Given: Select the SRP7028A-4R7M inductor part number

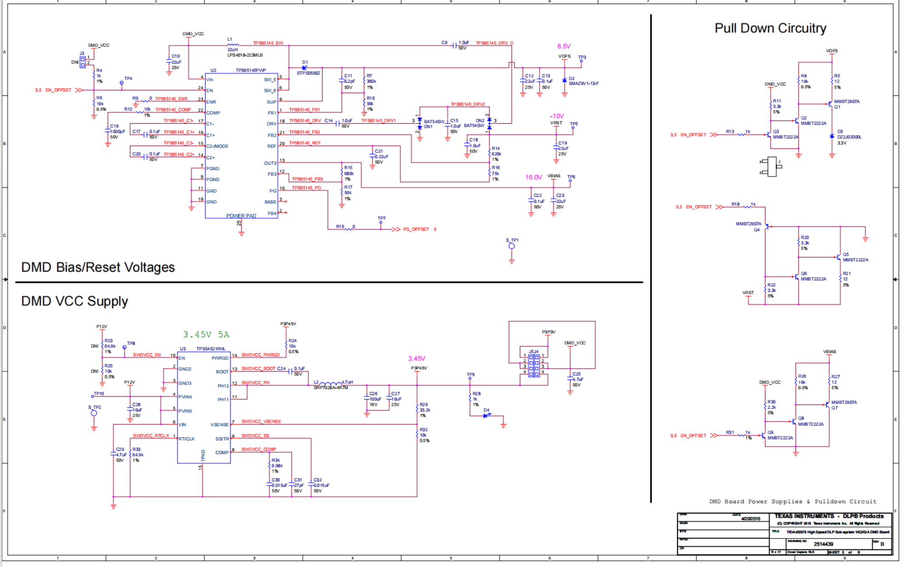Looking at the screenshot, I should pos(330,388).
